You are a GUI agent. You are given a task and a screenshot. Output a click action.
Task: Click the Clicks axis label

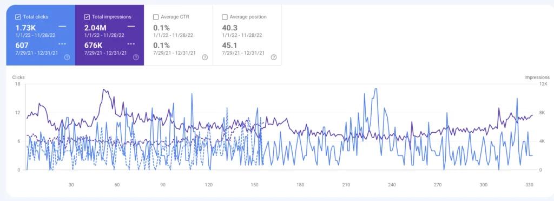point(18,77)
